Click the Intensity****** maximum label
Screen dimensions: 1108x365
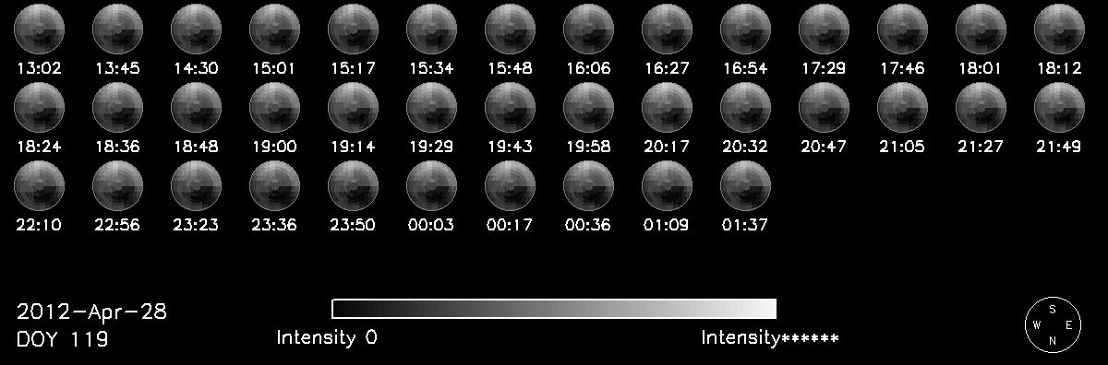click(770, 338)
